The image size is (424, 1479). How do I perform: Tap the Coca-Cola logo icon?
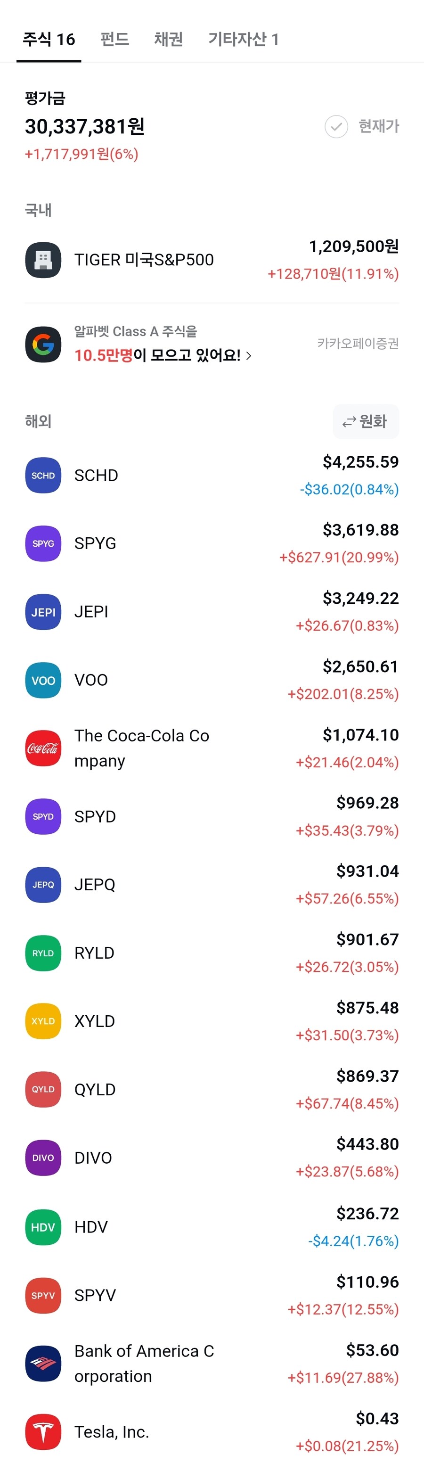click(43, 748)
